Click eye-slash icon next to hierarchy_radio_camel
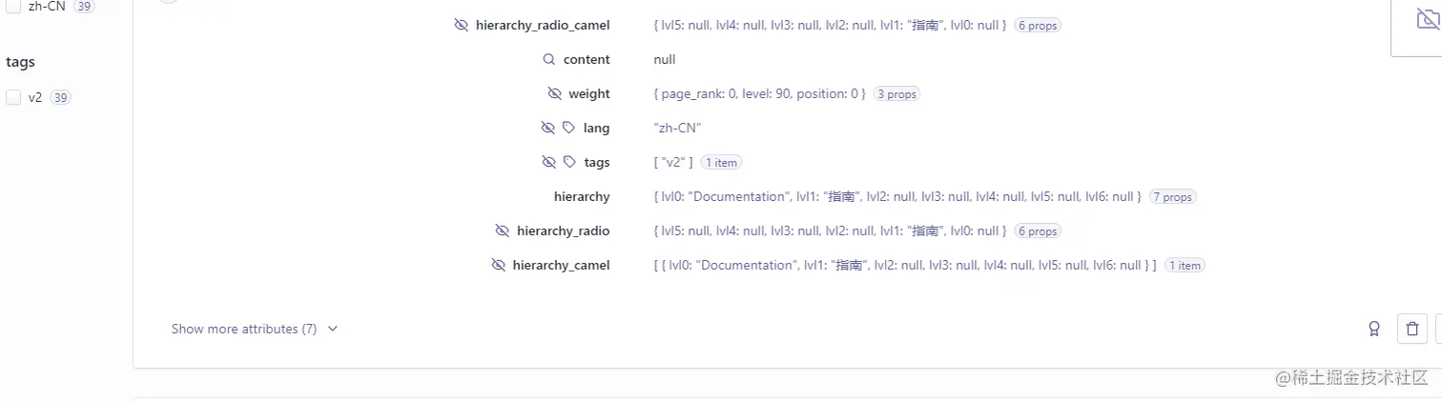1442x401 pixels. 462,25
